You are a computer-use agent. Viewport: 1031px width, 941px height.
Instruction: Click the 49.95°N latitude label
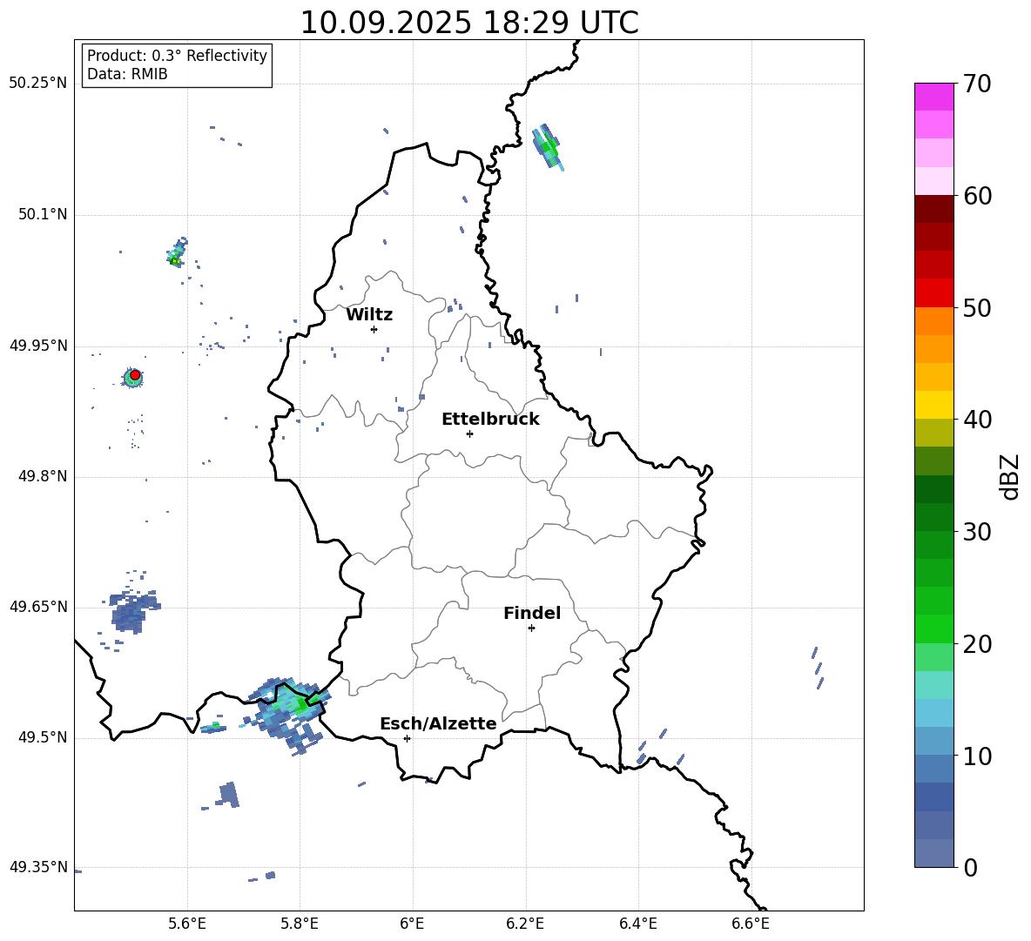[x=37, y=346]
